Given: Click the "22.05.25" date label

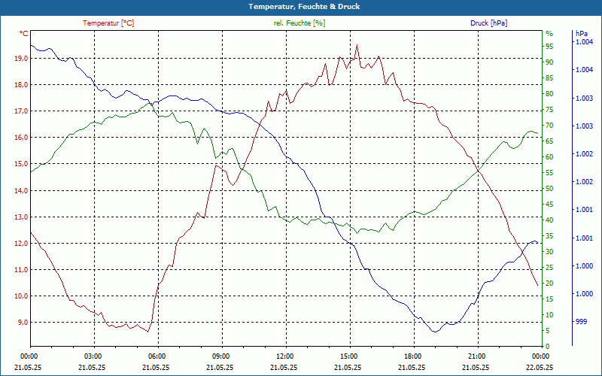Looking at the screenshot, I should tap(540, 368).
